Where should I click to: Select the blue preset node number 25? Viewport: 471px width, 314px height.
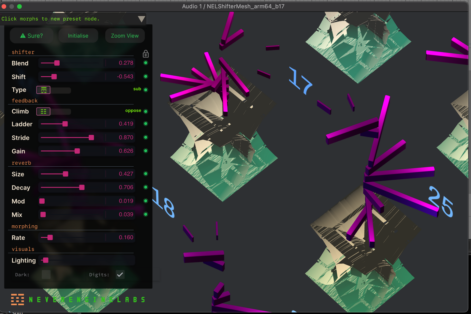[x=441, y=201]
